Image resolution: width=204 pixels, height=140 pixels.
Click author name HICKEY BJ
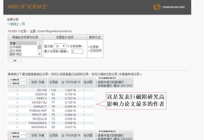point(39,102)
